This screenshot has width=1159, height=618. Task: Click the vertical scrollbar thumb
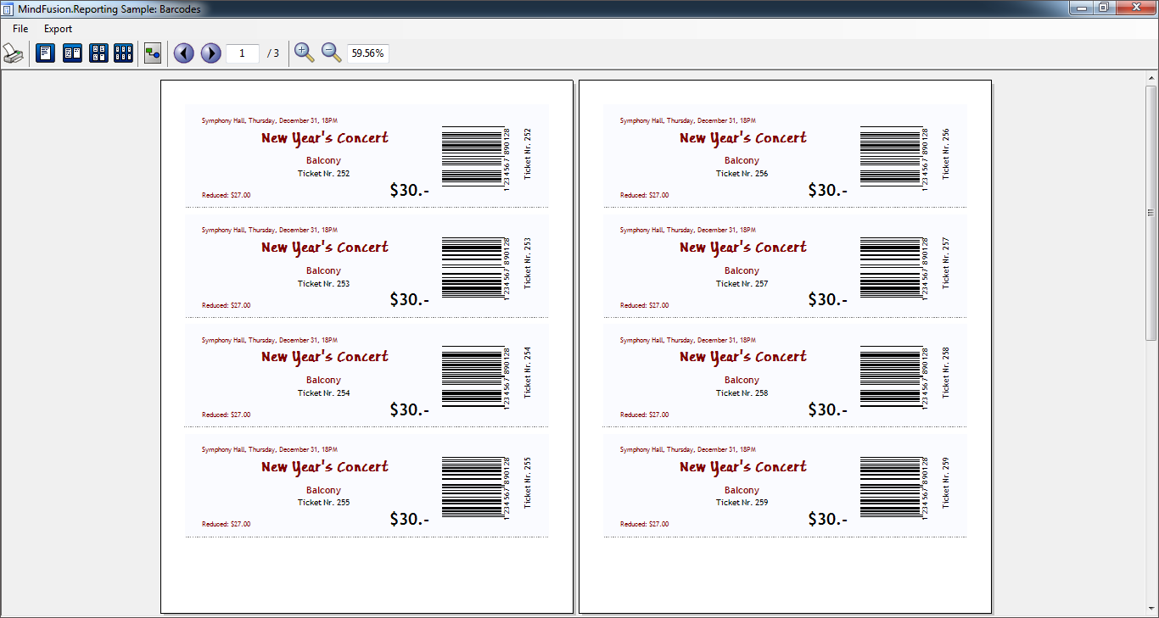[1151, 212]
